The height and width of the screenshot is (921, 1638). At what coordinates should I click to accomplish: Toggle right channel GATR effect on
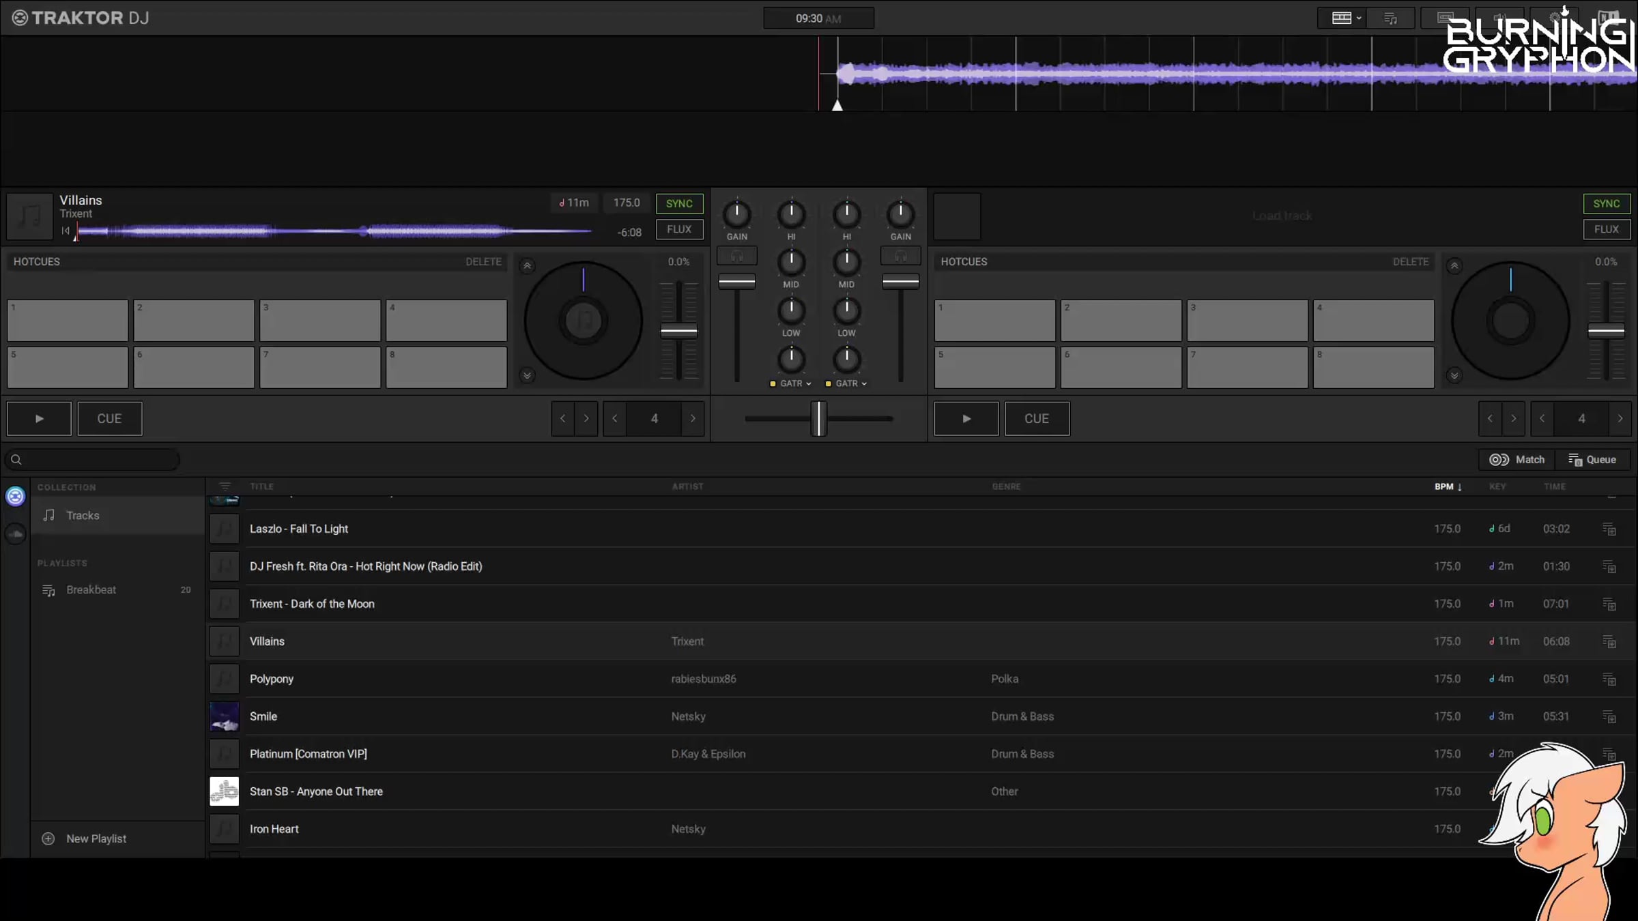[829, 383]
